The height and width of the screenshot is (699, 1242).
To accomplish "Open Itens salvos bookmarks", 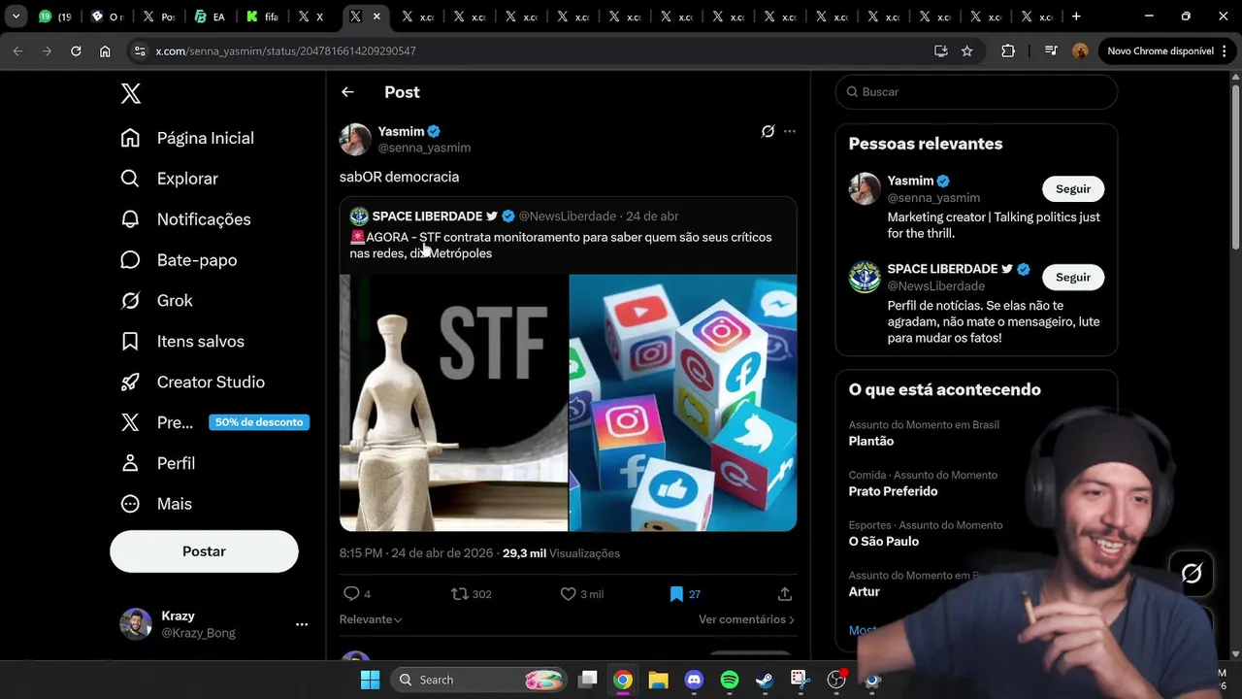I will (182, 342).
